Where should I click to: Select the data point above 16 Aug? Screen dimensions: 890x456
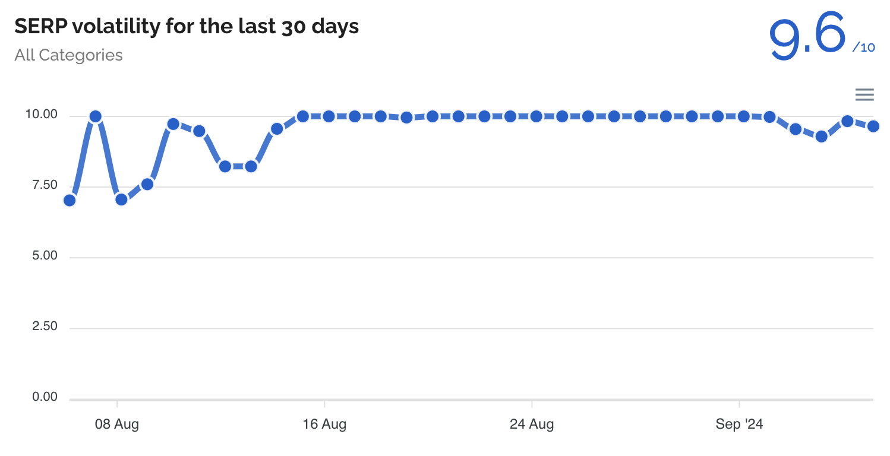coord(329,116)
